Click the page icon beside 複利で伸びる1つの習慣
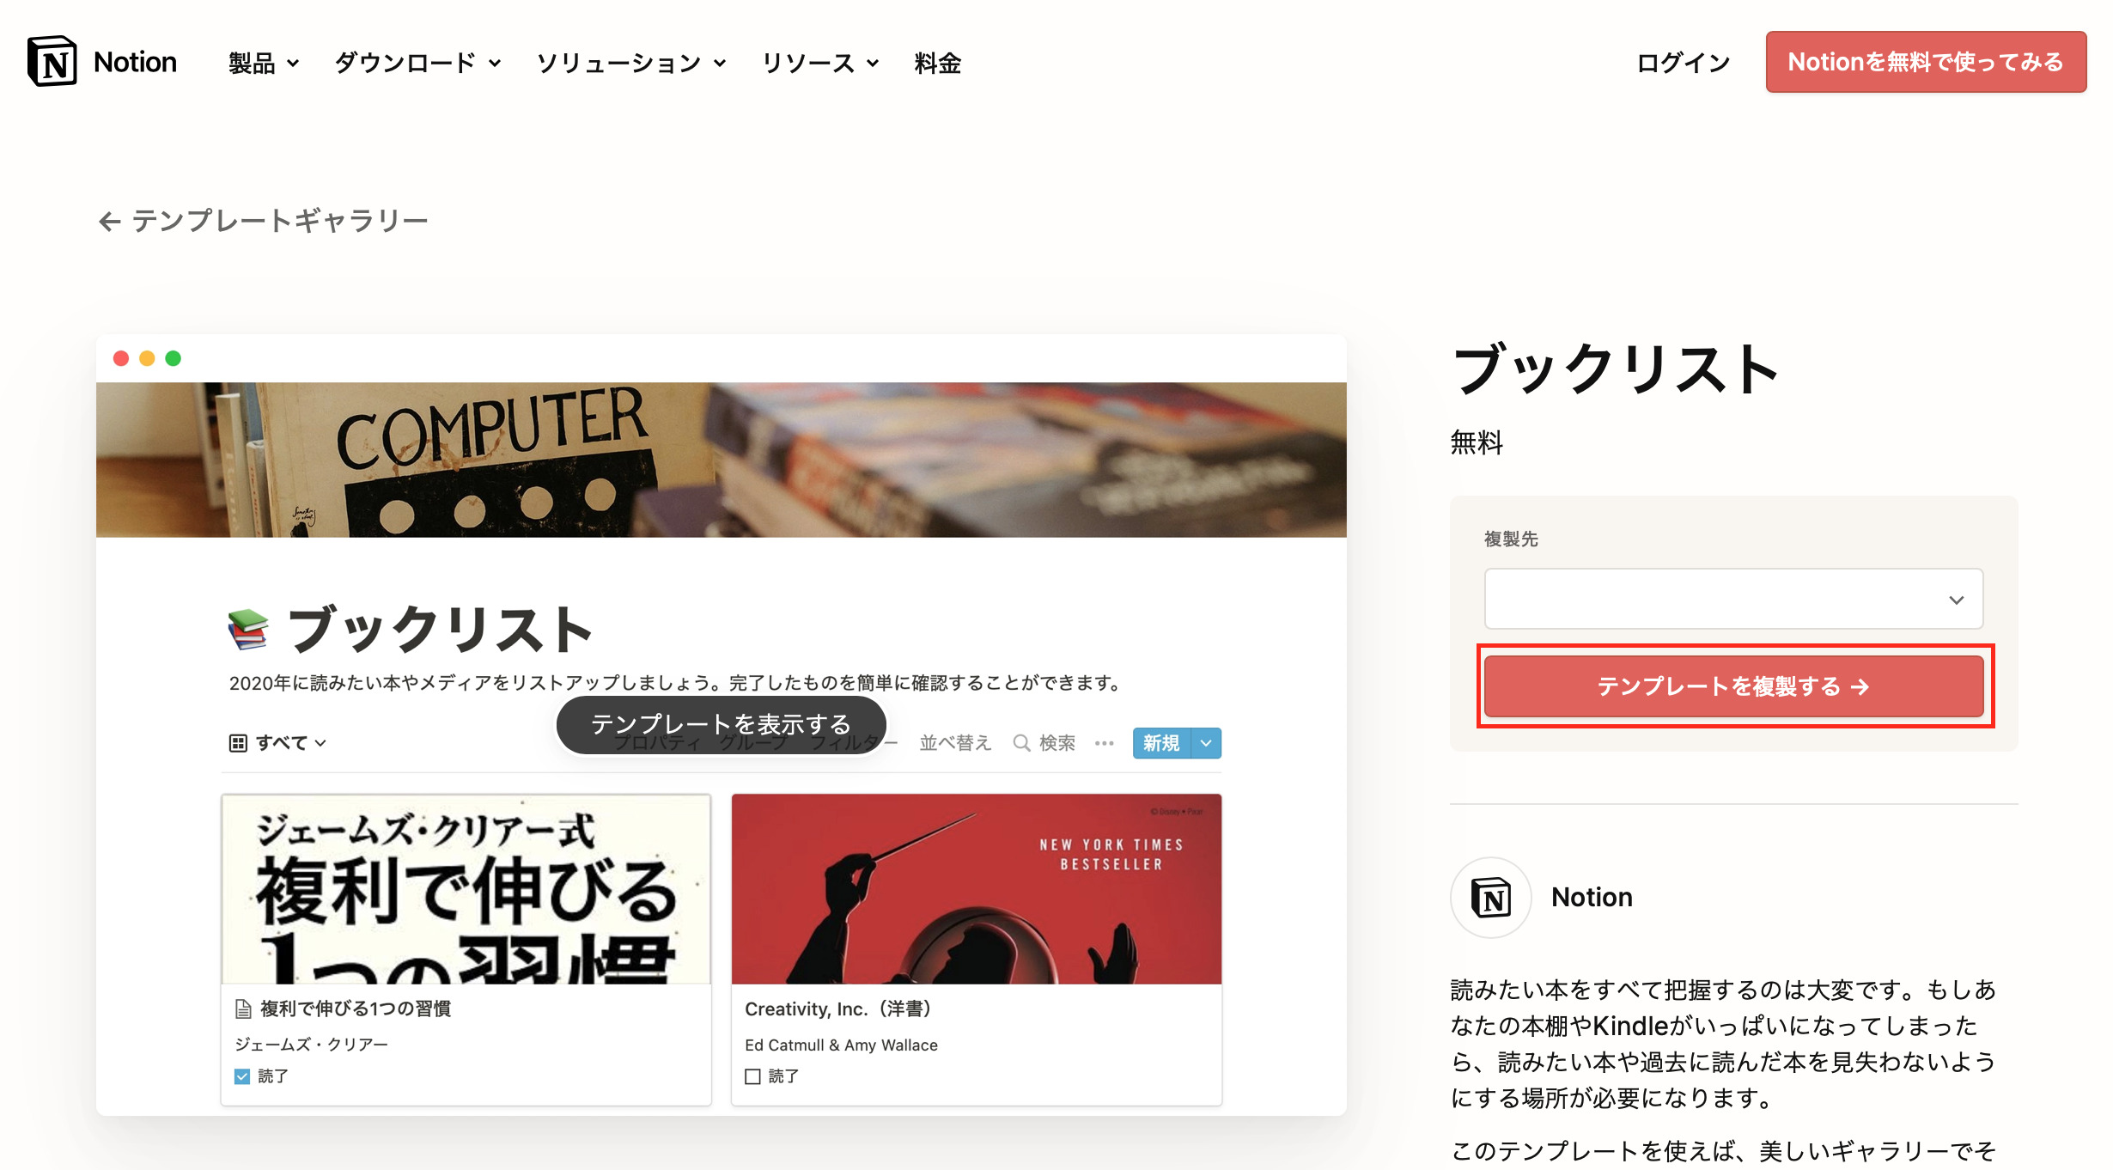This screenshot has width=2113, height=1170. pyautogui.click(x=244, y=1009)
